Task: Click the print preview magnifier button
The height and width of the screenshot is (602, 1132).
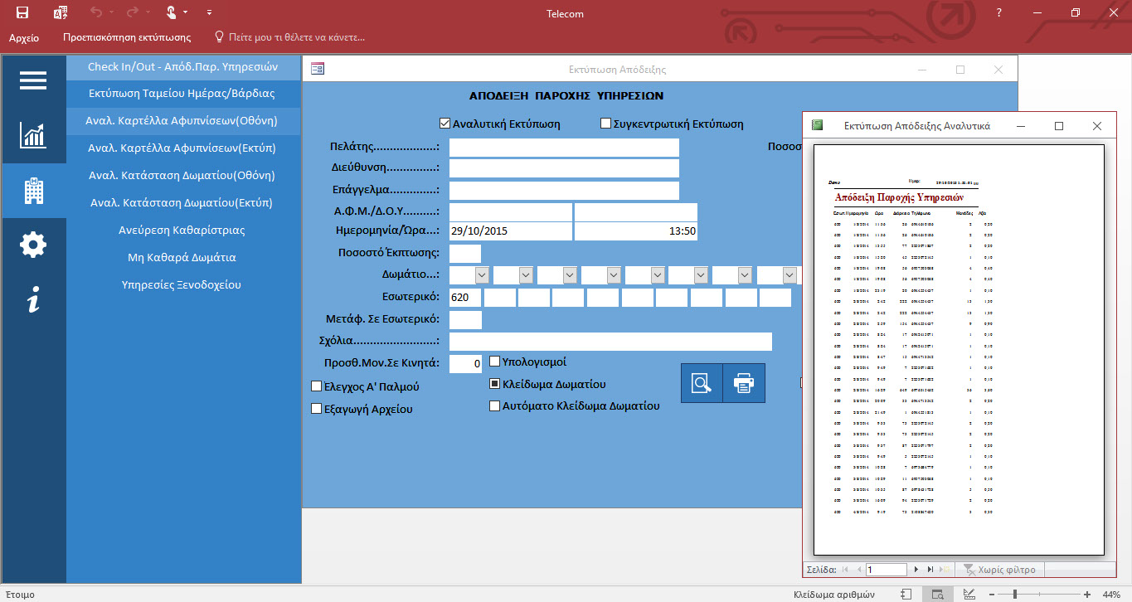Action: pos(702,383)
